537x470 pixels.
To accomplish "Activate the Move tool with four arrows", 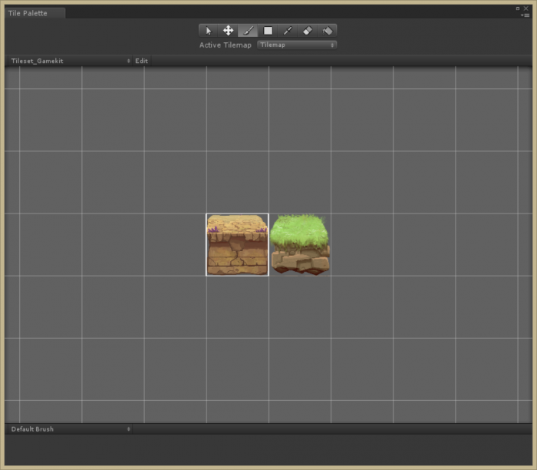I will coord(228,31).
